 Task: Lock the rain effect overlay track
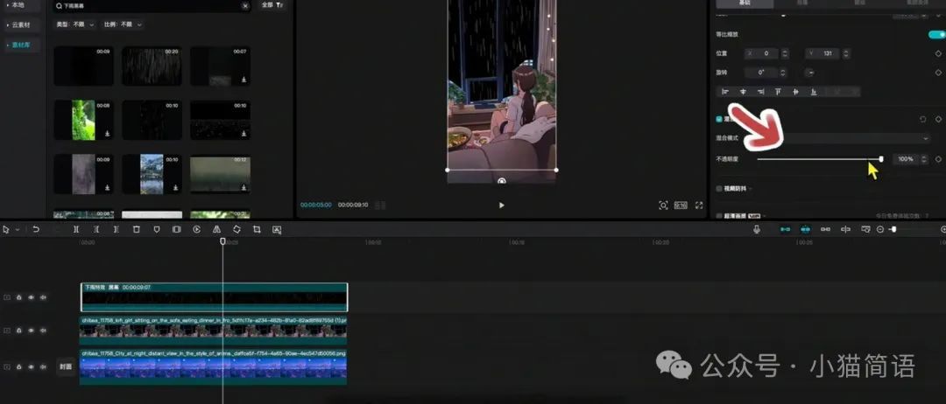(x=18, y=296)
